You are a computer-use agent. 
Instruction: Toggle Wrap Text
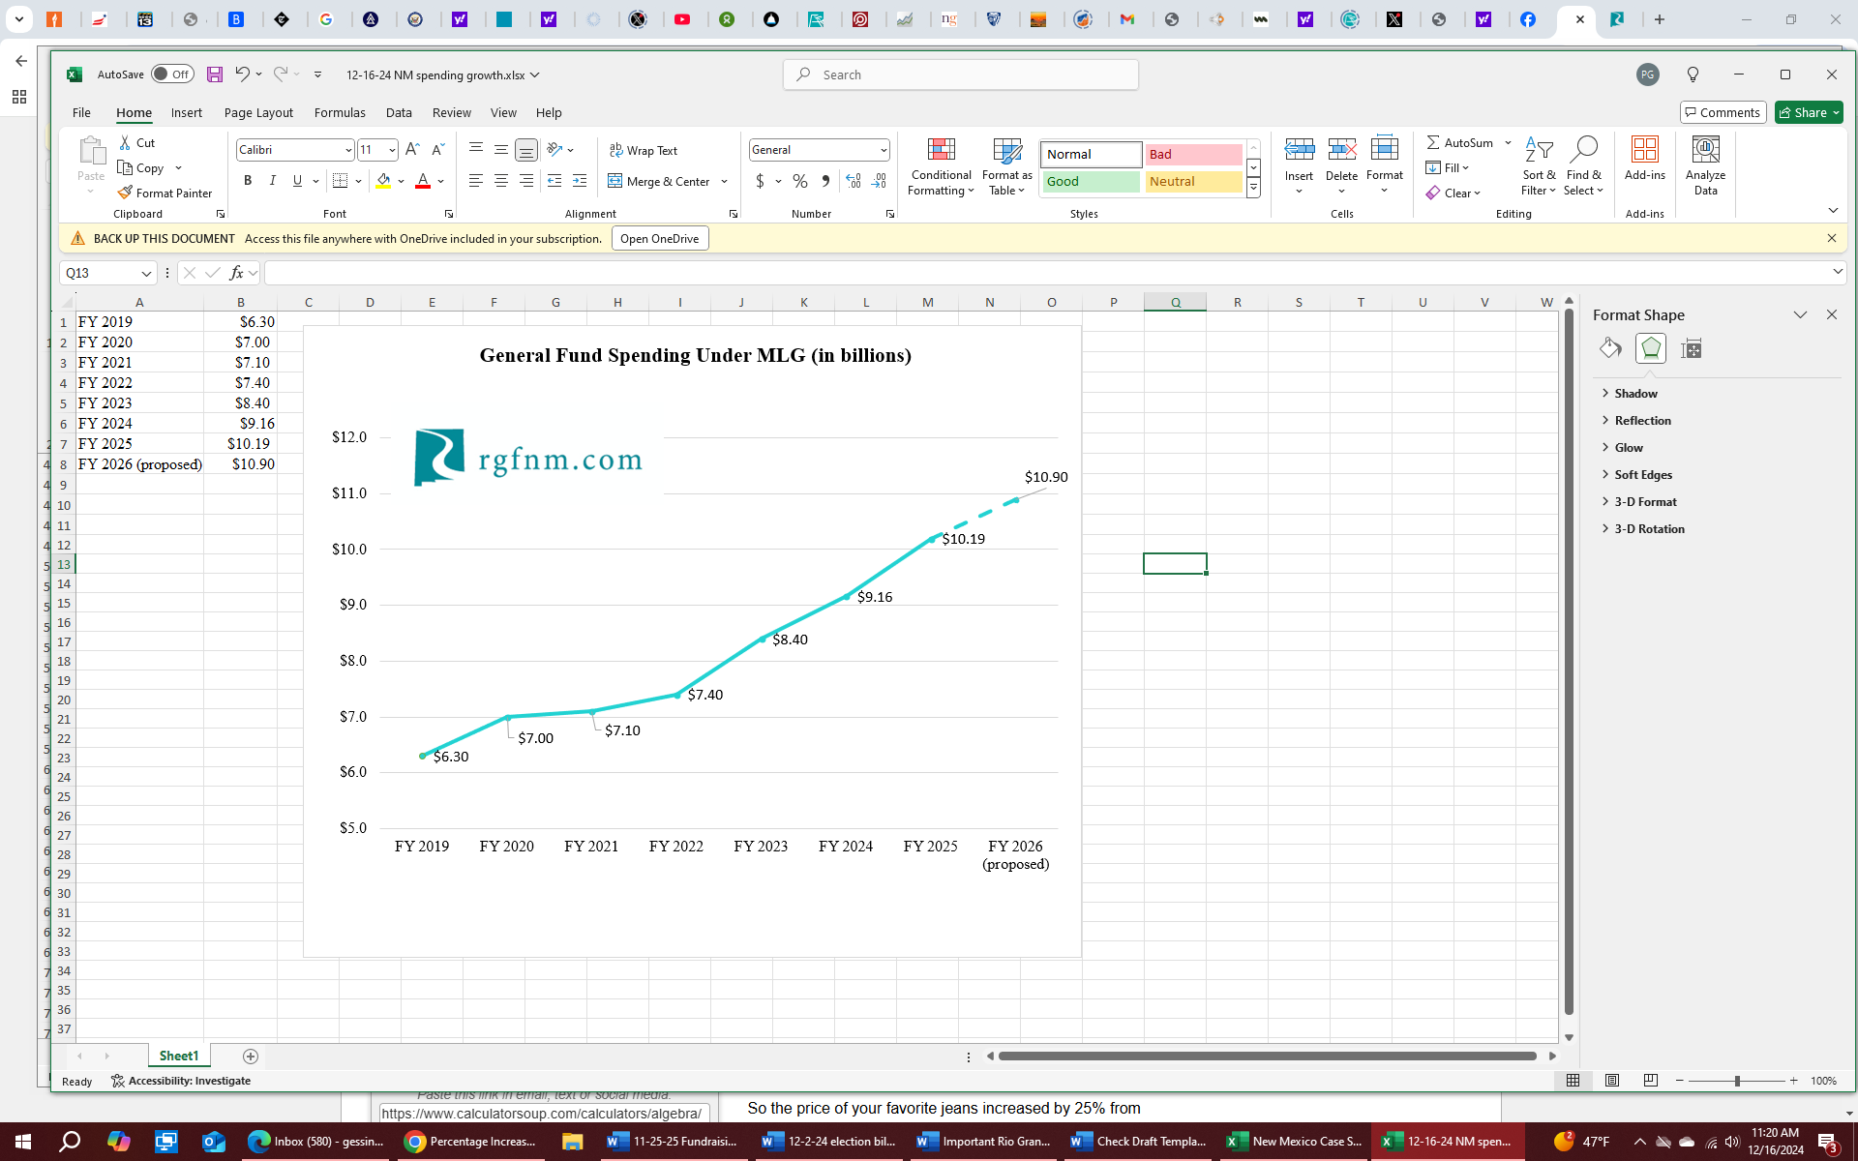tap(644, 150)
